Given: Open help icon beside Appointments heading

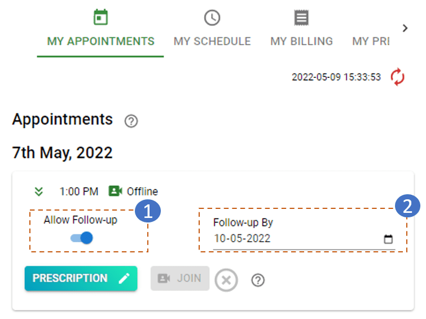Looking at the screenshot, I should pyautogui.click(x=131, y=121).
